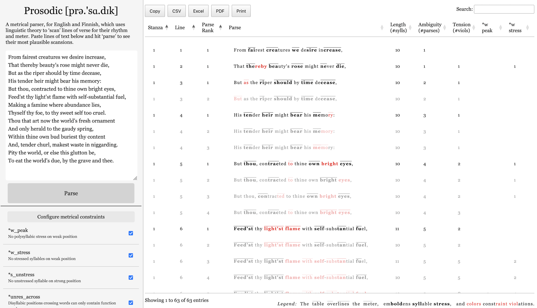Screen dimensions: 537x308
Task: Copy the table contents
Action: click(x=155, y=11)
